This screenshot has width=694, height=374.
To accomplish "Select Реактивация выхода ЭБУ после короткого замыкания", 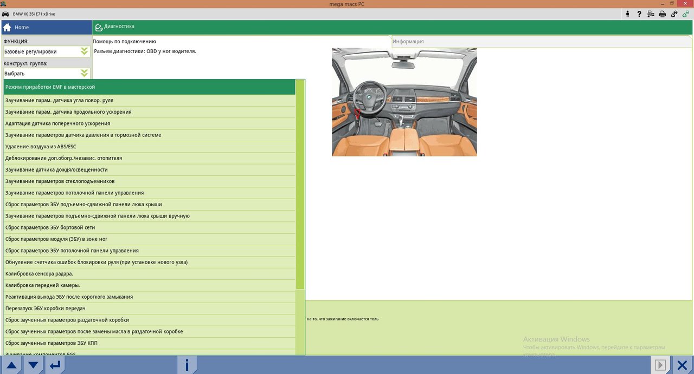I will pyautogui.click(x=150, y=297).
